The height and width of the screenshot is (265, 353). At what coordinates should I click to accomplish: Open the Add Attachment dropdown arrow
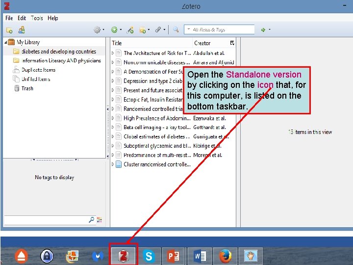[x=164, y=29]
